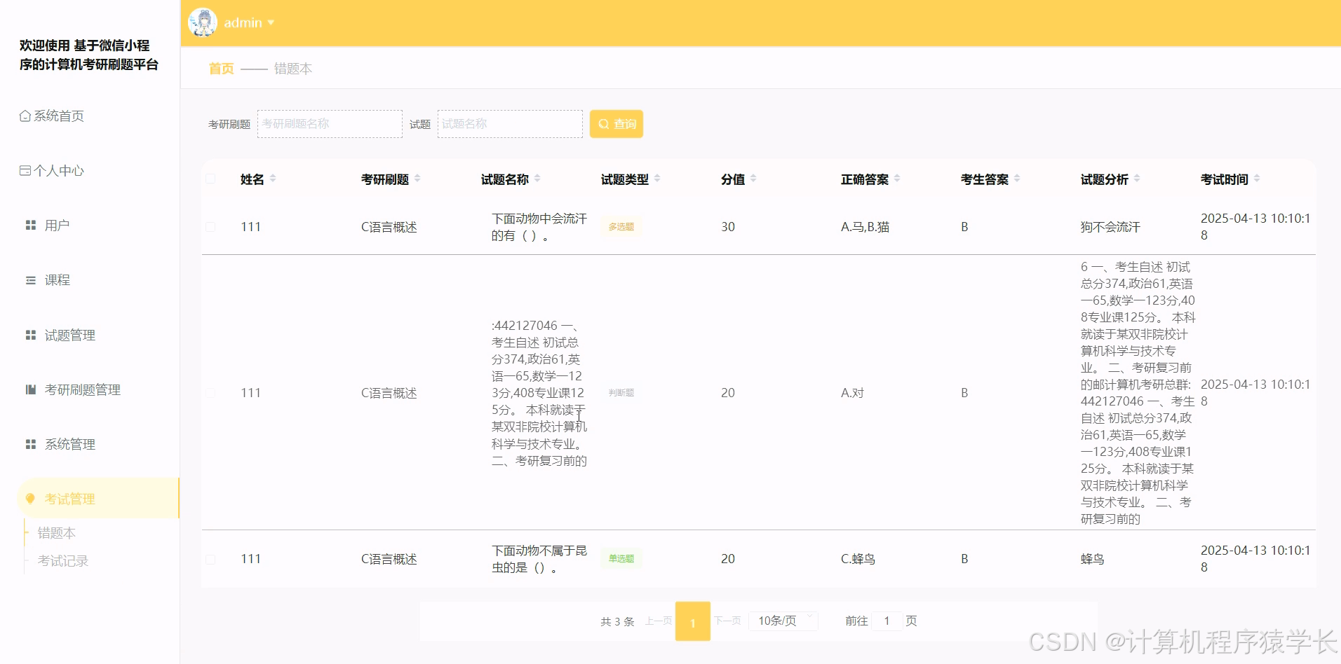The image size is (1341, 664).
Task: Select the 系统首页 home icon in sidebar
Action: pyautogui.click(x=25, y=116)
